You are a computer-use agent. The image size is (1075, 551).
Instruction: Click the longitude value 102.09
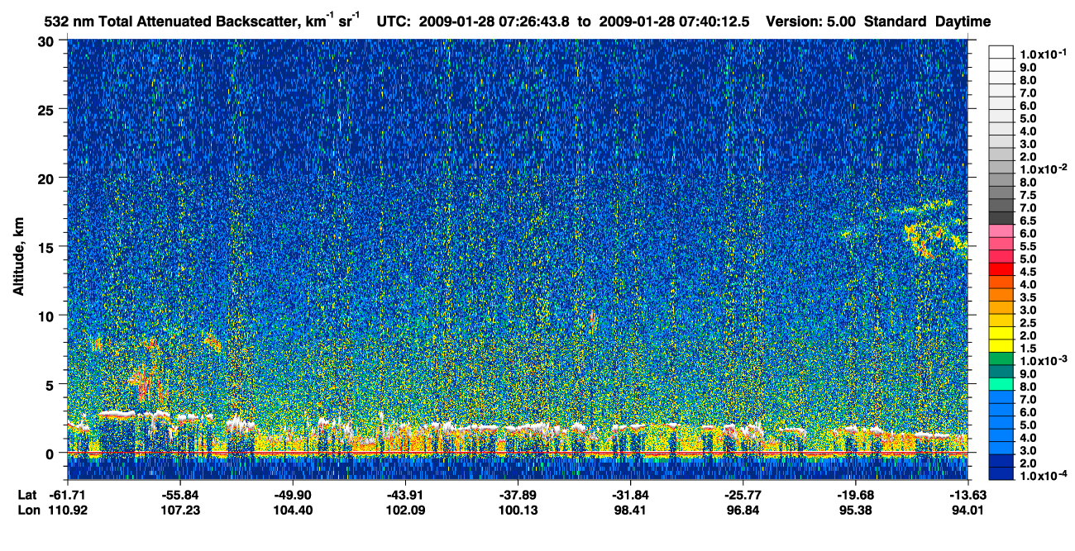coord(405,510)
